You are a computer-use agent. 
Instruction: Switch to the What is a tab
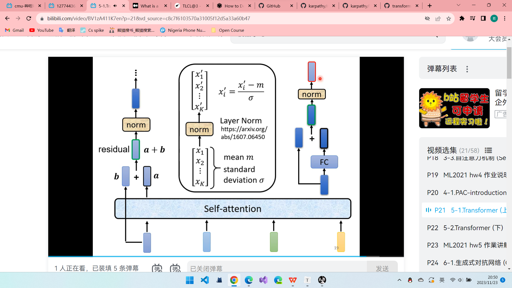149,6
